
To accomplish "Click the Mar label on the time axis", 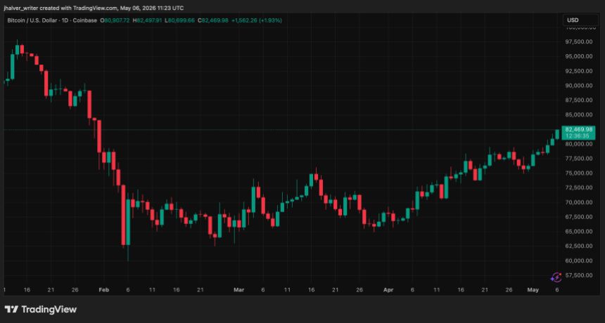I will click(x=239, y=290).
